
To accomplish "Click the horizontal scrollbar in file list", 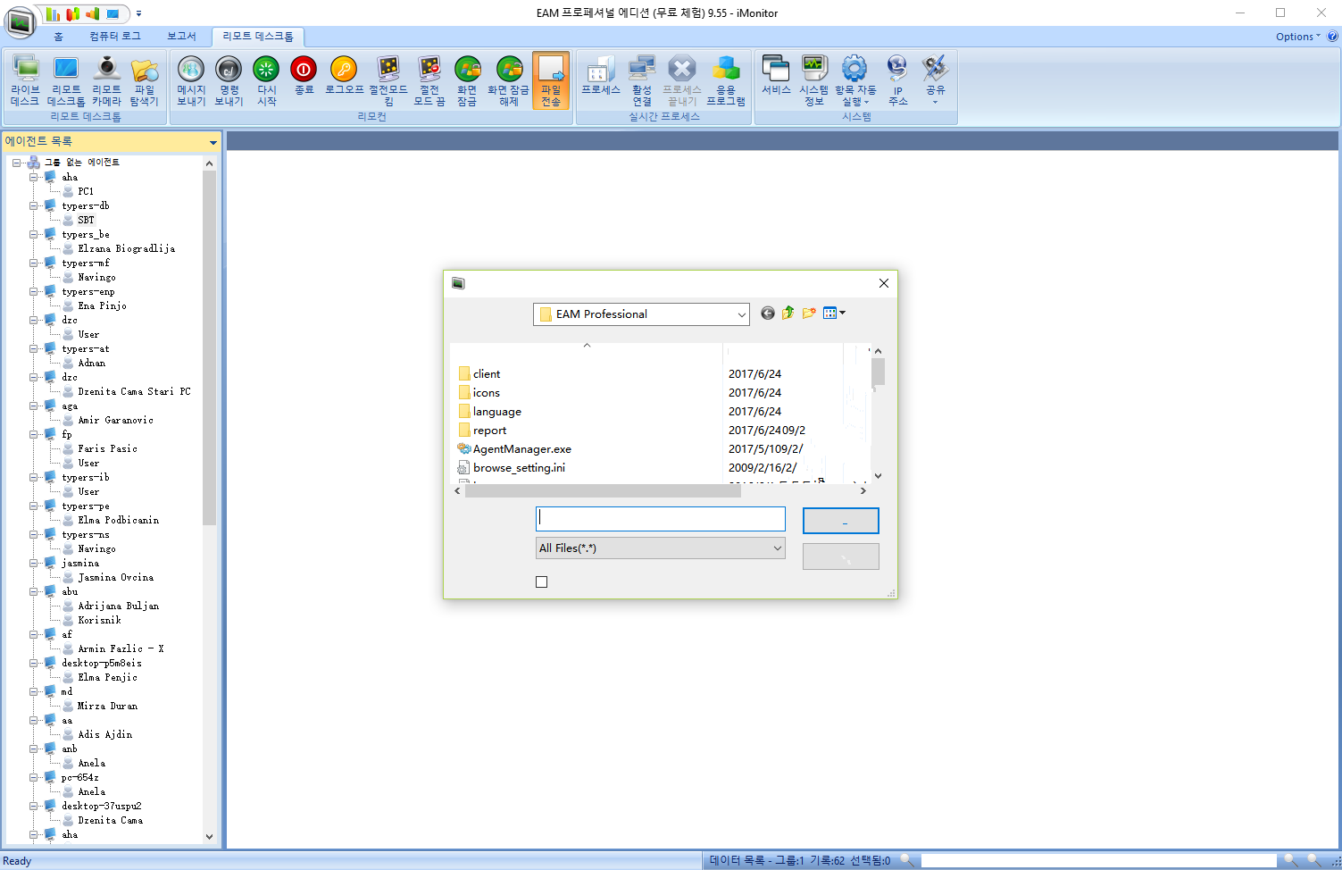I will point(603,490).
